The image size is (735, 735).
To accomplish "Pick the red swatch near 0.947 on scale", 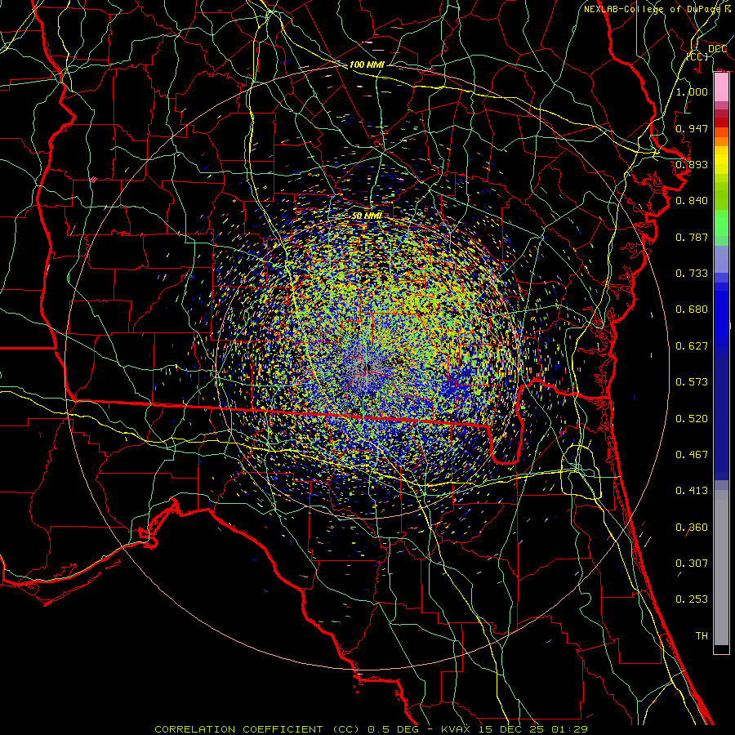I will (721, 122).
